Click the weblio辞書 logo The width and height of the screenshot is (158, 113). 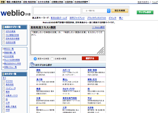[16, 13]
